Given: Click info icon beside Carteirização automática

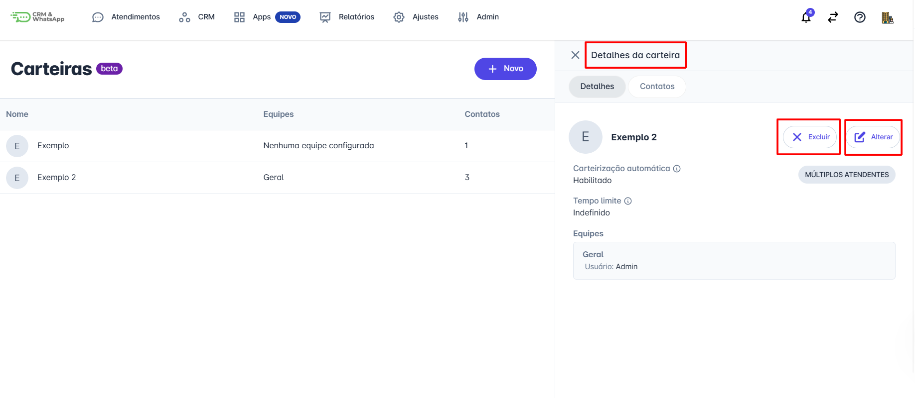Looking at the screenshot, I should (x=677, y=169).
